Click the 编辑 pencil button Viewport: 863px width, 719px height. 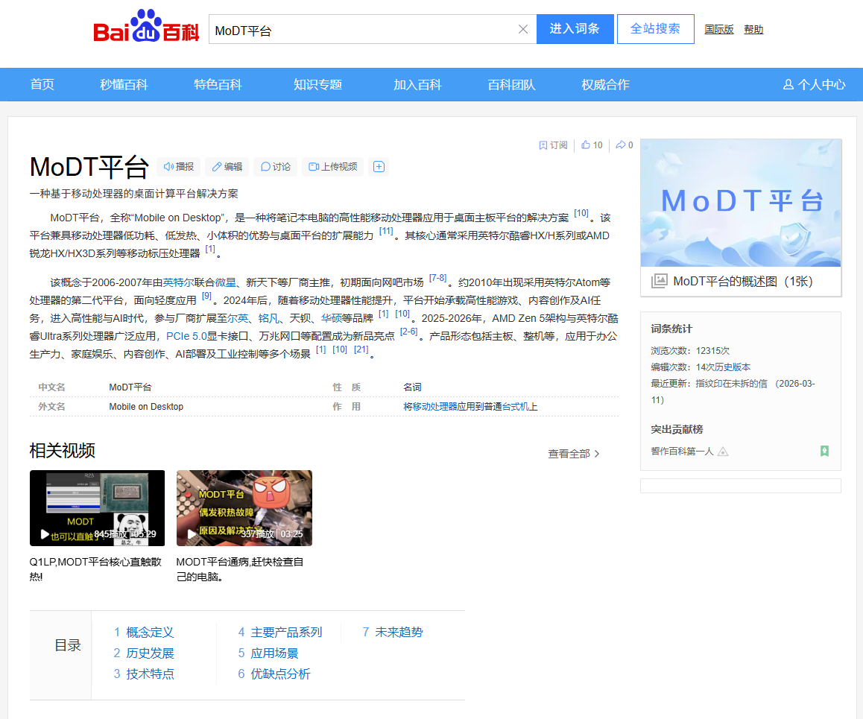(227, 167)
